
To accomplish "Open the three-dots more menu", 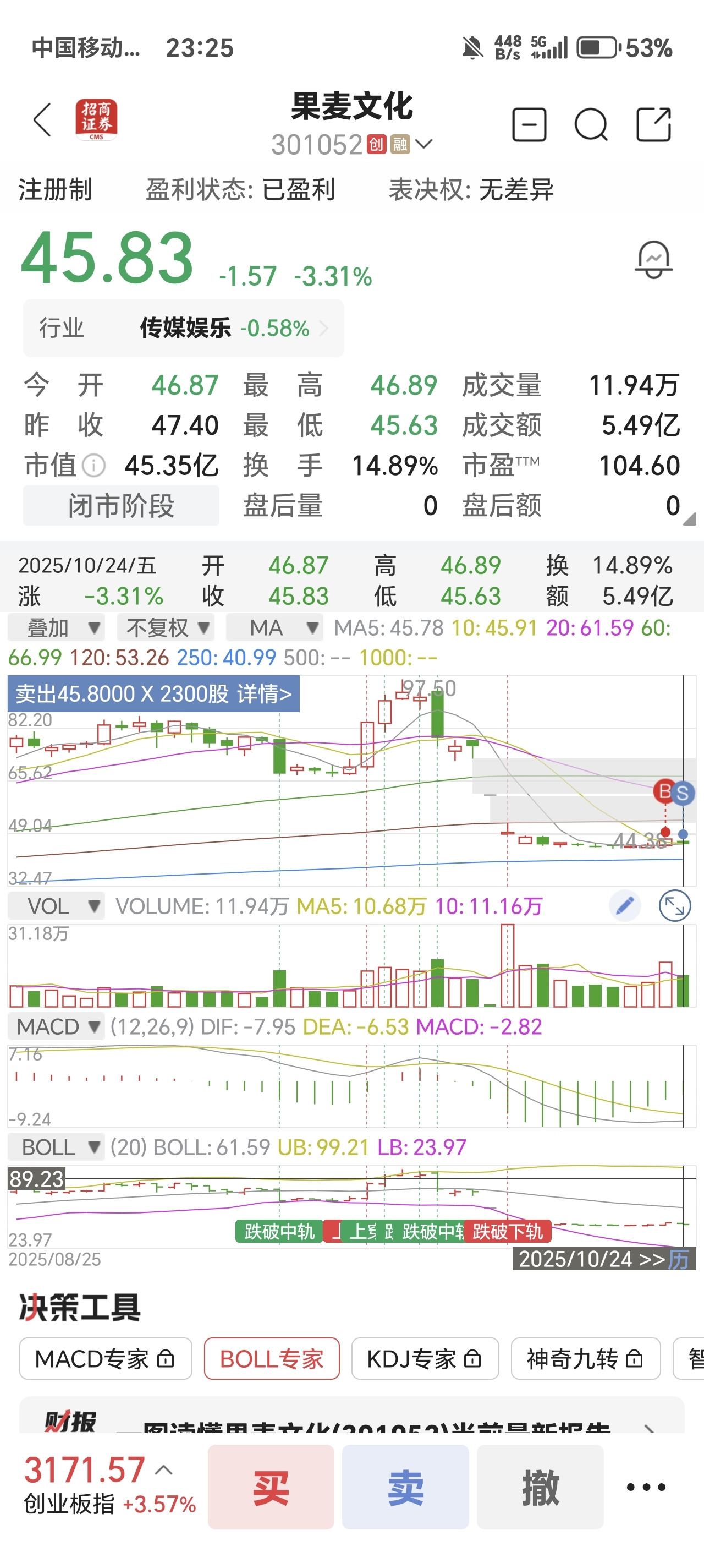I will click(646, 1487).
